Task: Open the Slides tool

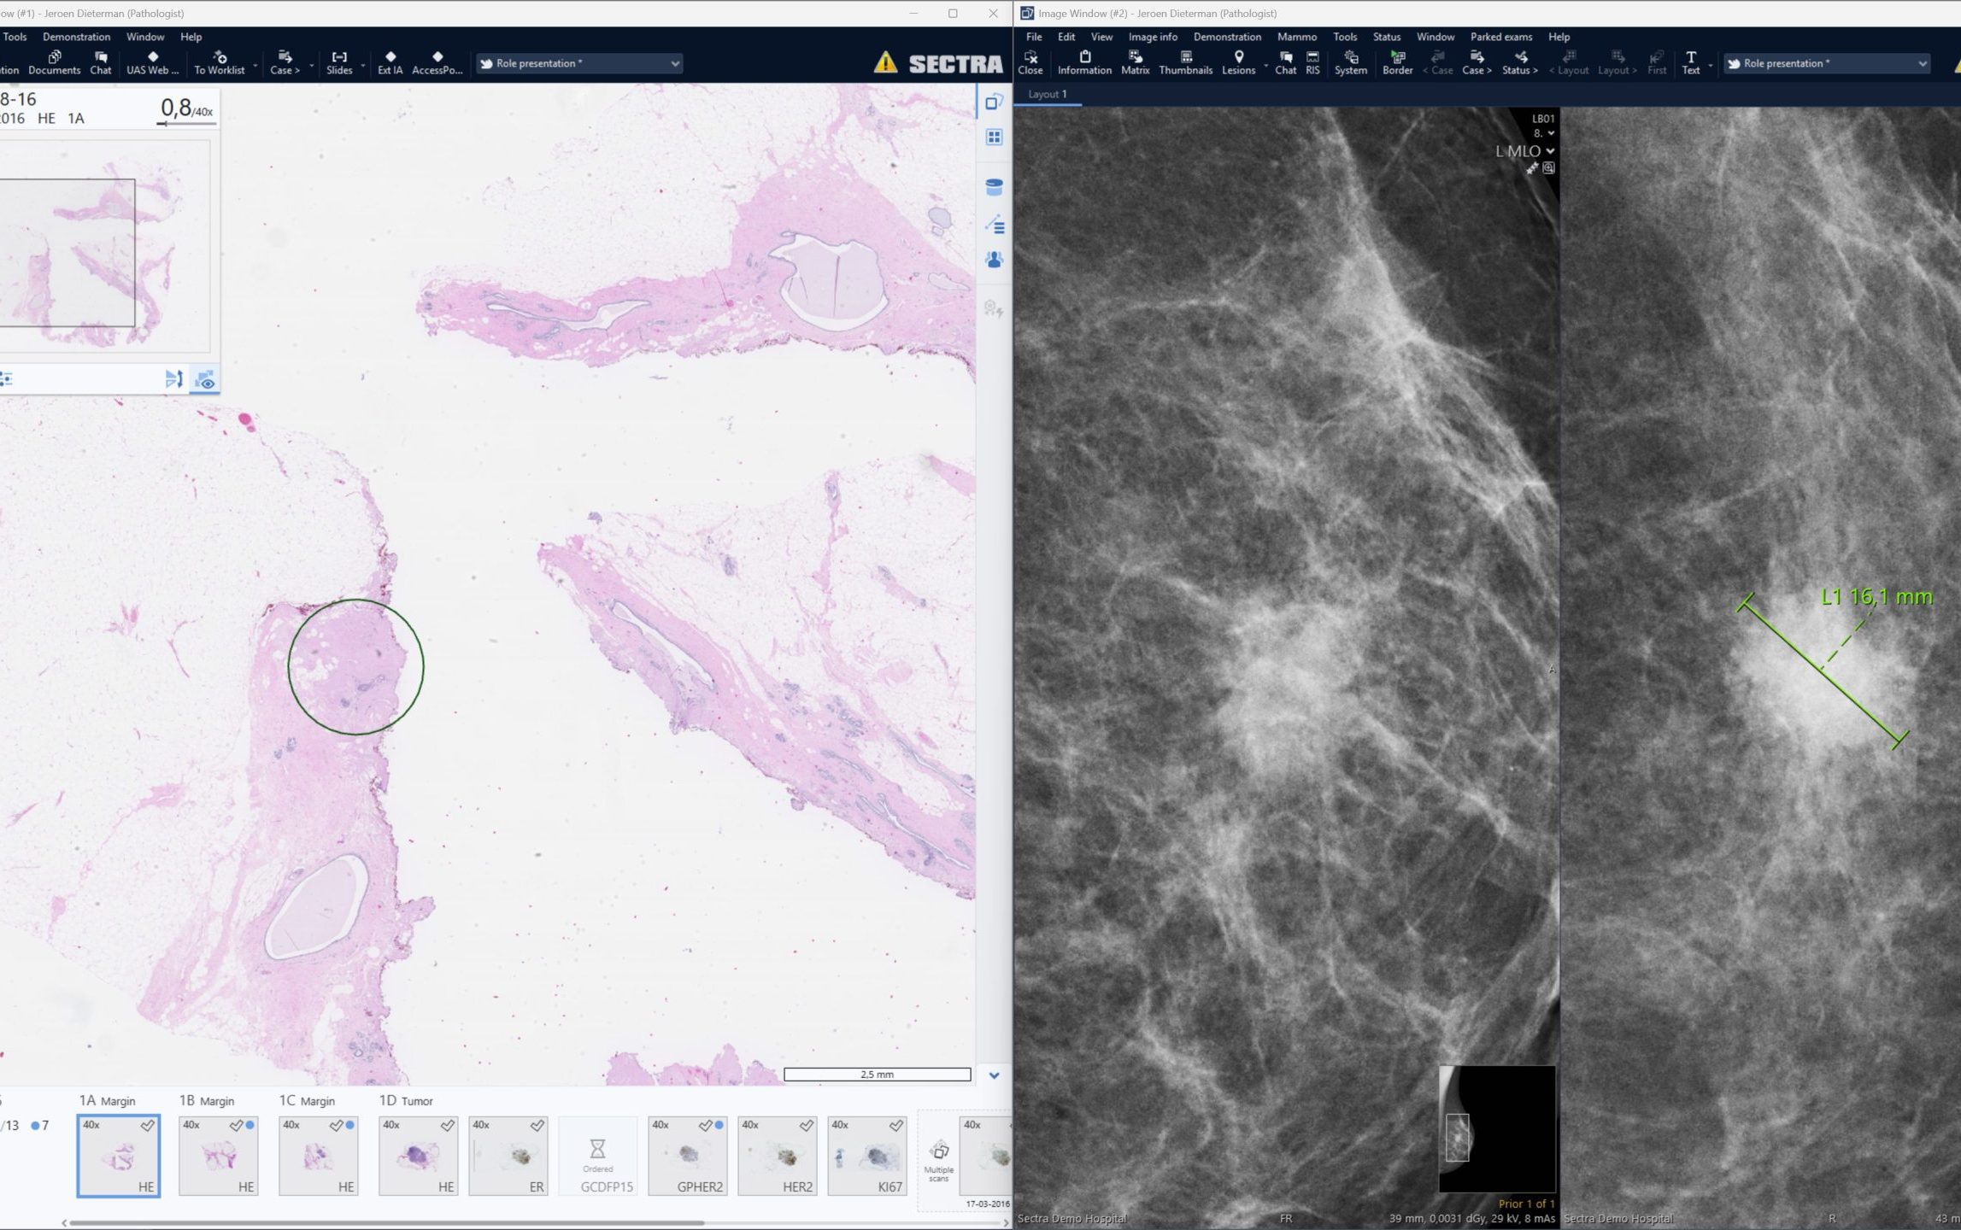Action: pos(339,62)
